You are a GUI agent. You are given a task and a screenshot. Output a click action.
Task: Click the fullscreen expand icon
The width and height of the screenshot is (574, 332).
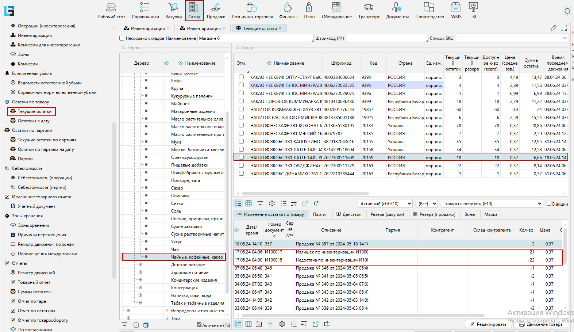pyautogui.click(x=564, y=28)
